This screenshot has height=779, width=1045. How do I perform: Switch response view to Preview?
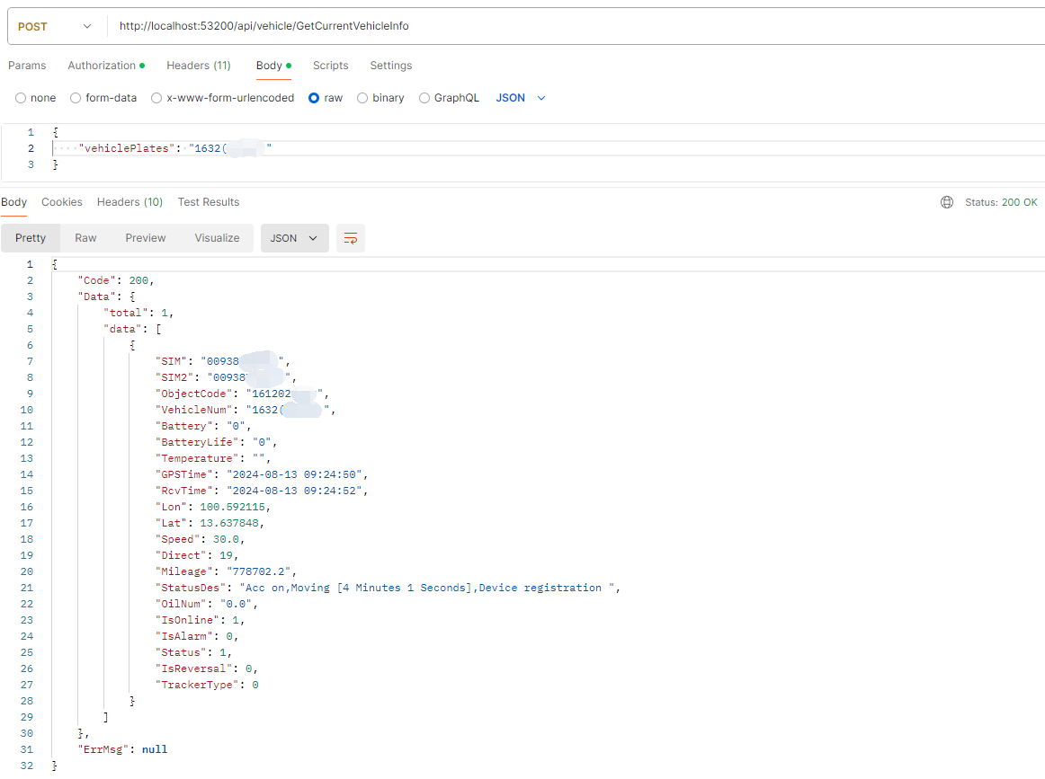(146, 238)
